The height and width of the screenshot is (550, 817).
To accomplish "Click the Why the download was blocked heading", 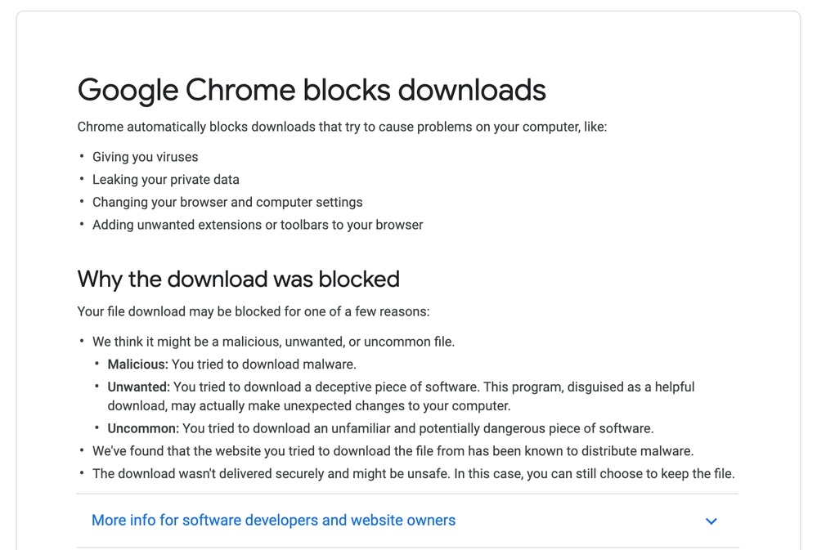I will point(239,279).
